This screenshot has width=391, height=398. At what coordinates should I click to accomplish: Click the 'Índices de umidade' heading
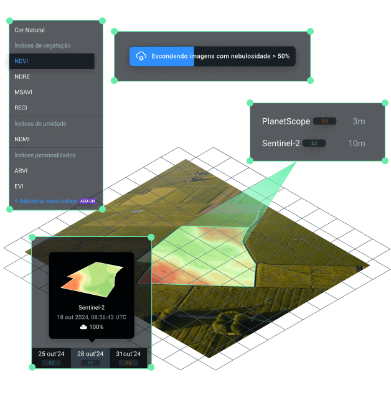(x=40, y=124)
